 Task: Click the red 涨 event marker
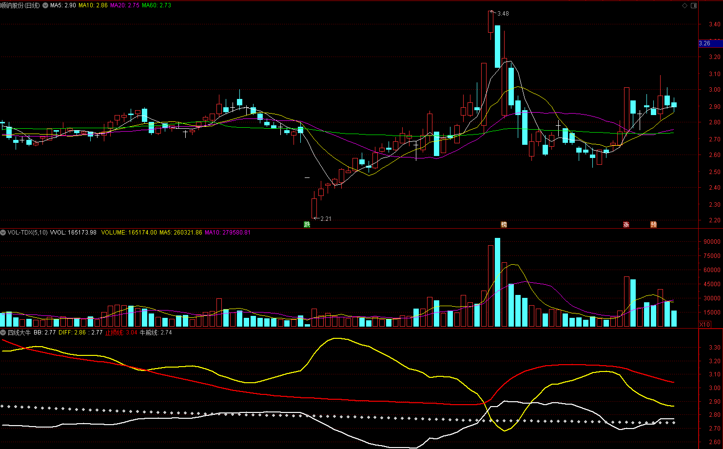pyautogui.click(x=626, y=225)
